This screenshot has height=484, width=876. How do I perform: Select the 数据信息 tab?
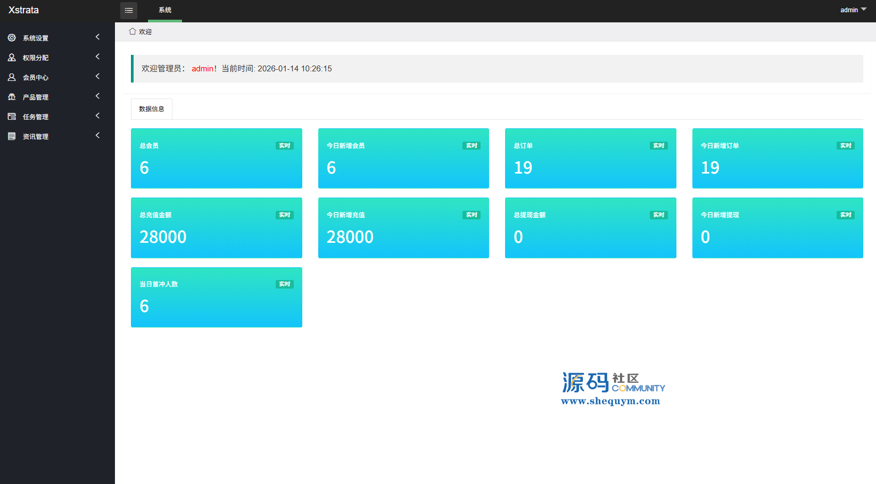point(152,109)
